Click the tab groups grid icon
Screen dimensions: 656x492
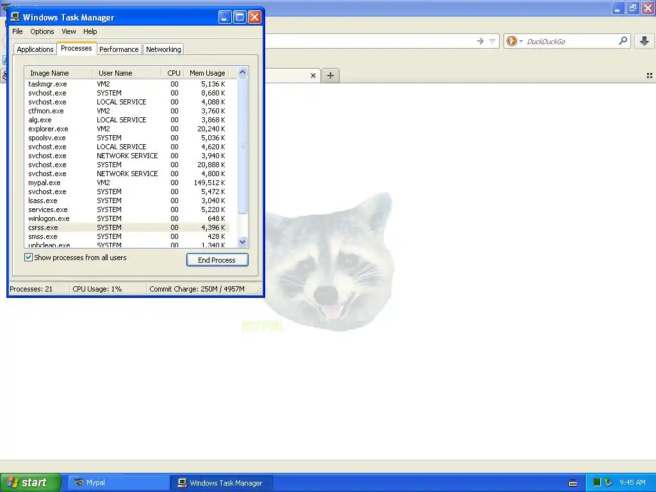650,76
